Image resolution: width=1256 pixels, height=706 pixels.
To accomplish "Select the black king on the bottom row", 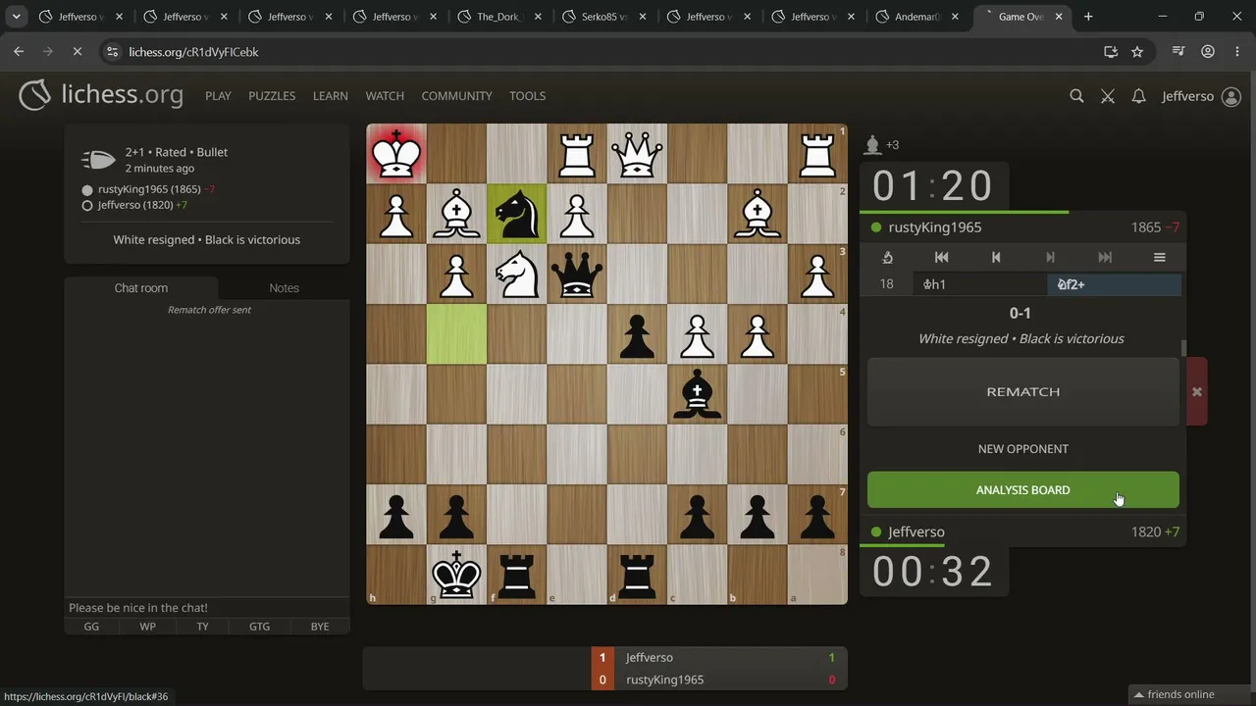I will [456, 575].
